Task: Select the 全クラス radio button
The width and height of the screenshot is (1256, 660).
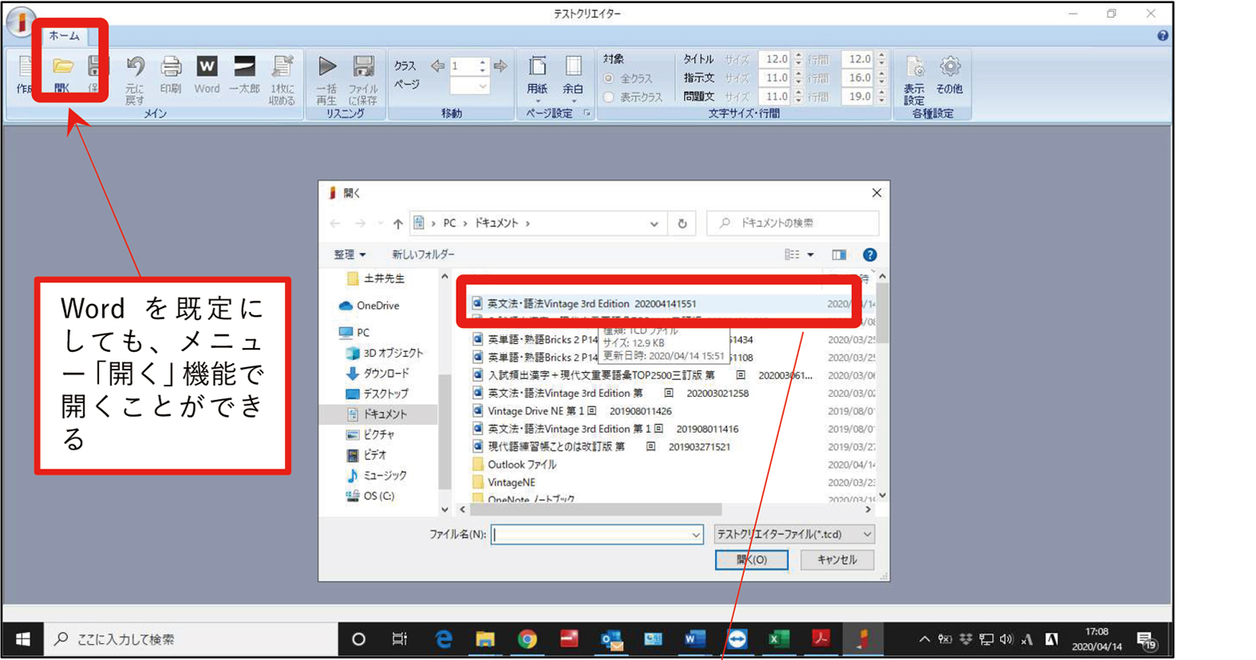Action: [x=609, y=78]
